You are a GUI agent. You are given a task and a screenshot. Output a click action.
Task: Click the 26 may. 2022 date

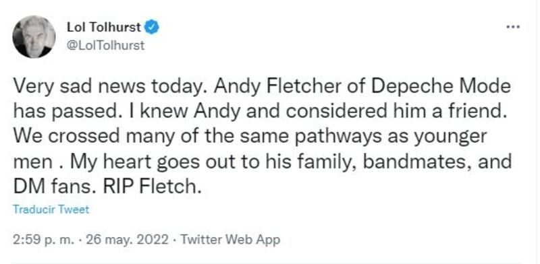point(128,240)
